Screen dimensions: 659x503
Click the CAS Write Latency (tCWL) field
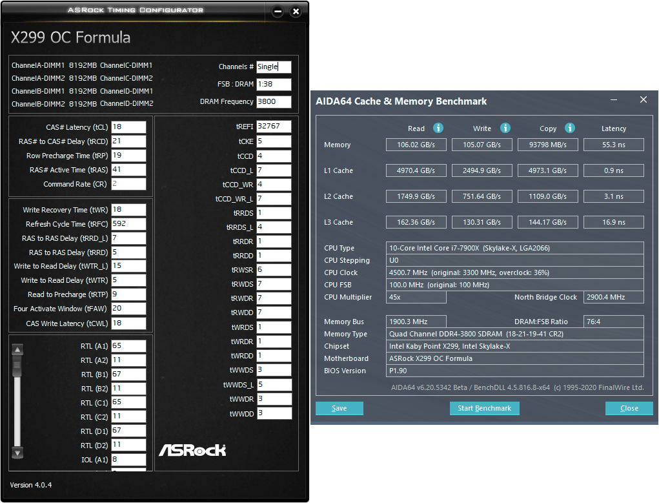(x=128, y=323)
